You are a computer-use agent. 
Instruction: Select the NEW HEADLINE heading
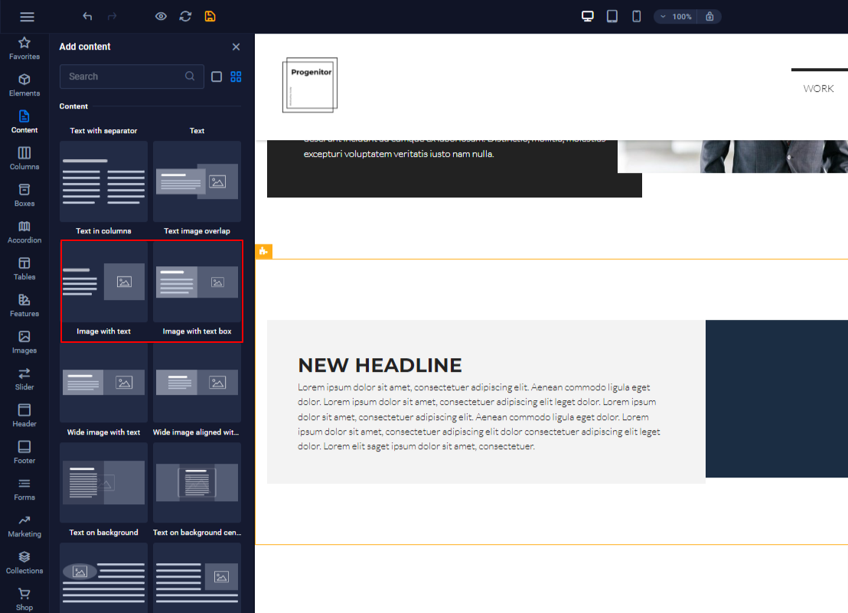point(380,365)
